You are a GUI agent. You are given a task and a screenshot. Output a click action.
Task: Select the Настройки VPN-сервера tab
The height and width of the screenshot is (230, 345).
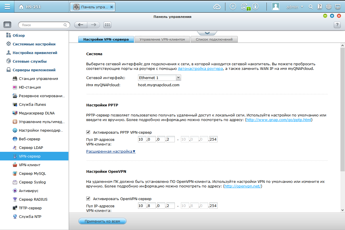106,39
